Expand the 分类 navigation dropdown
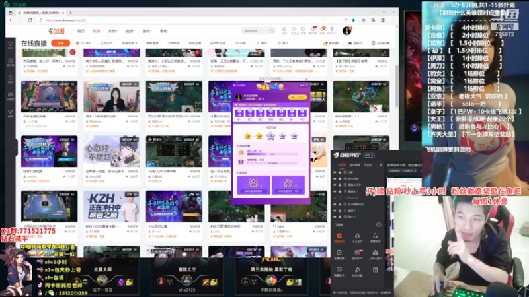Viewport: 529px width, 297px height. pos(112,31)
